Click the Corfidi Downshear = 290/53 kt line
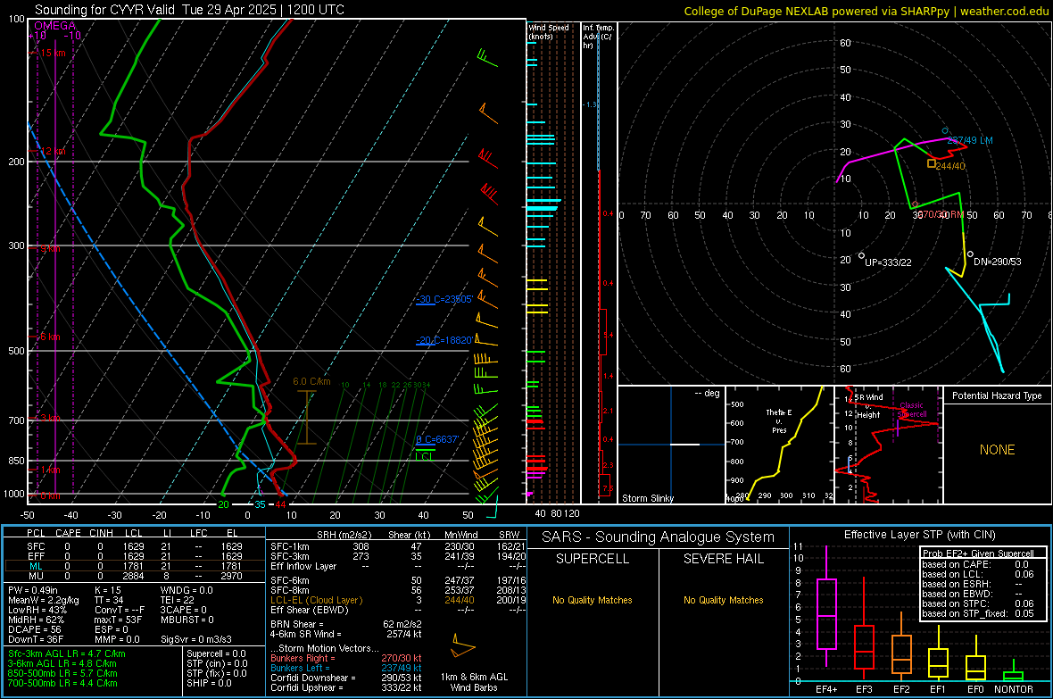Screen dimensions: 1053x699 [x=346, y=678]
